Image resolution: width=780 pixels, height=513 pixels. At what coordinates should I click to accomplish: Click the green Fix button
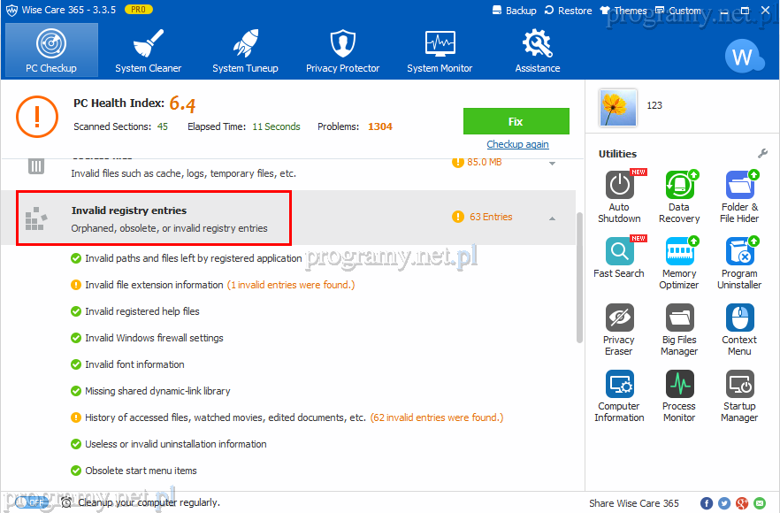coord(516,121)
